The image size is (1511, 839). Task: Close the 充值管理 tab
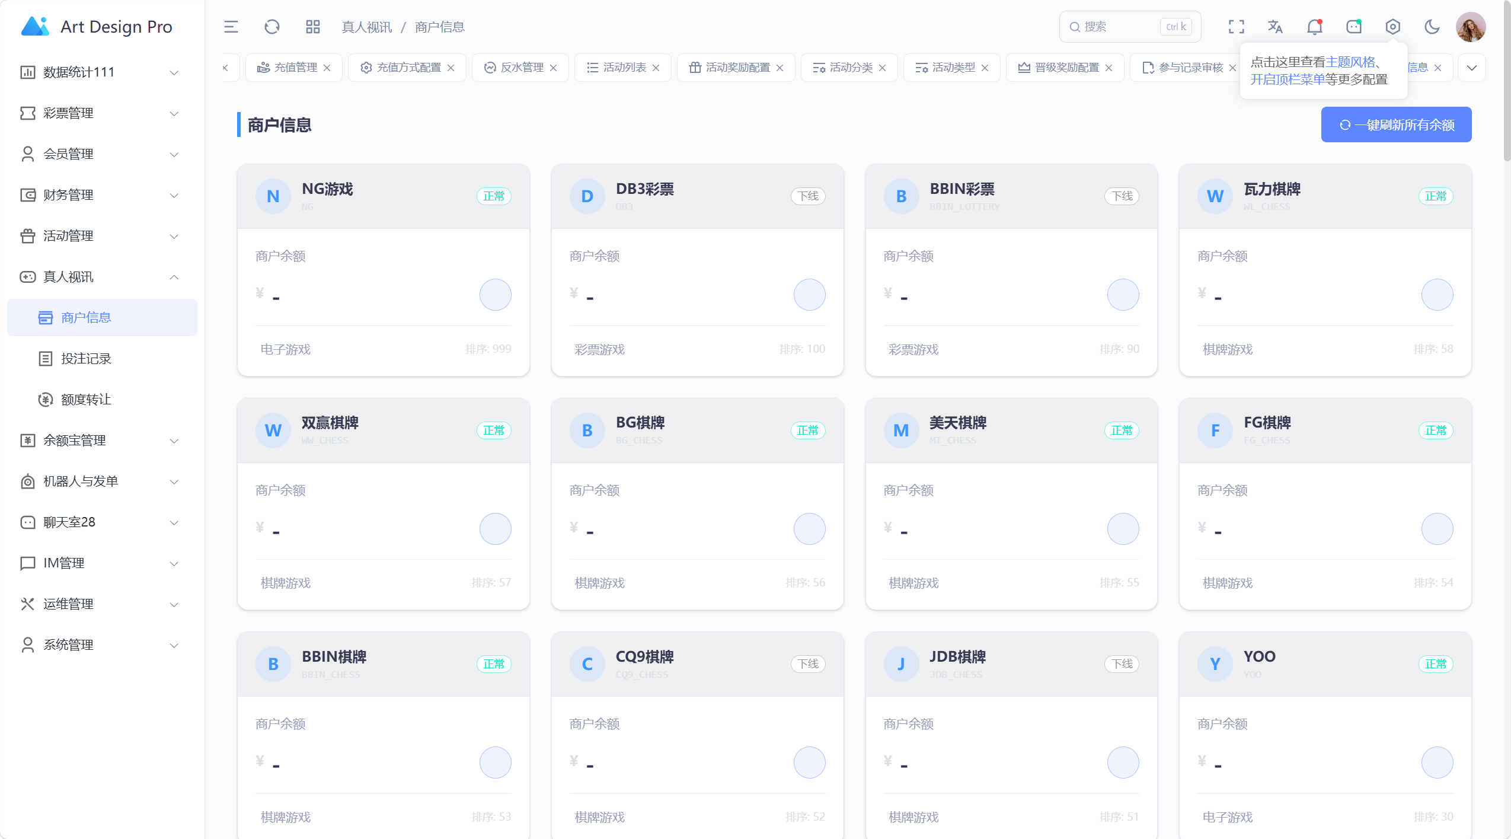327,68
